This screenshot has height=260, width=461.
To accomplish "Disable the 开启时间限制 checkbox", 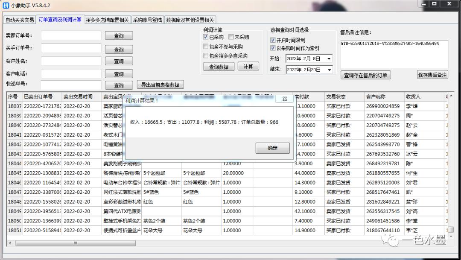I will click(x=272, y=41).
